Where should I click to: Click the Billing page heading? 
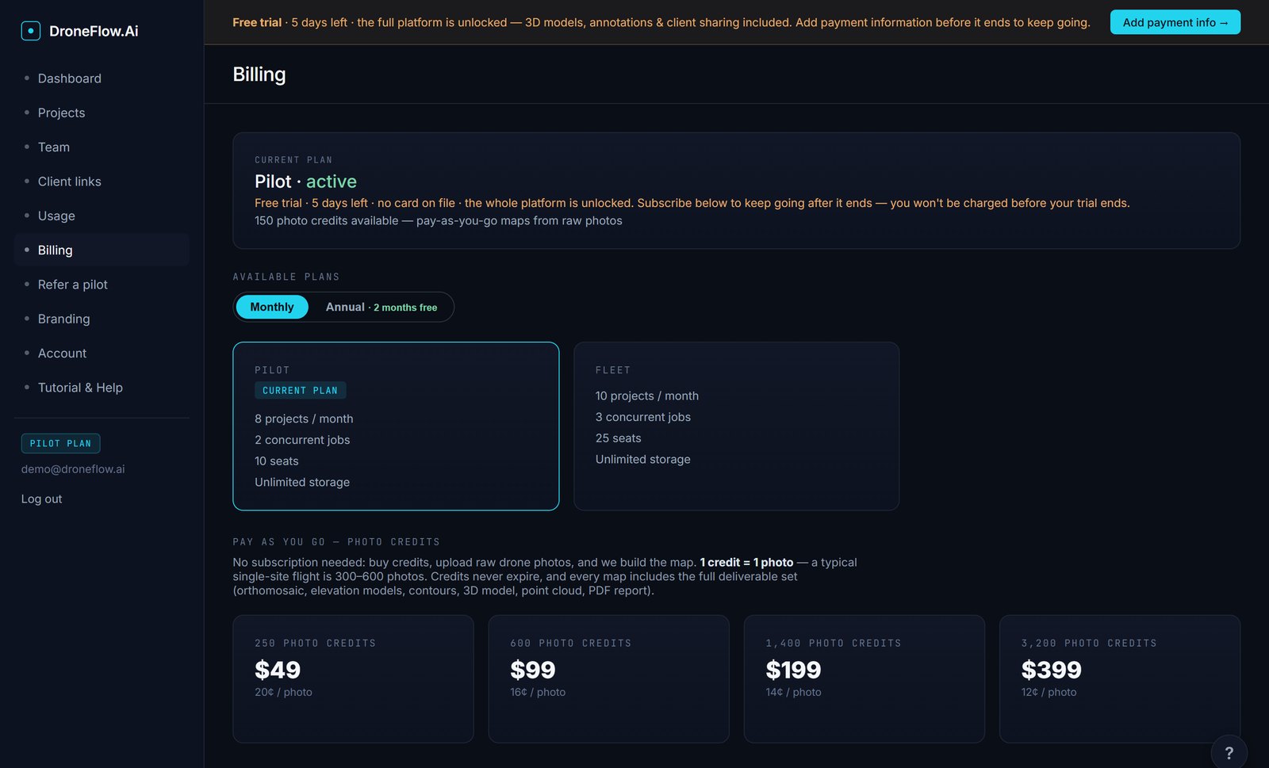(259, 75)
